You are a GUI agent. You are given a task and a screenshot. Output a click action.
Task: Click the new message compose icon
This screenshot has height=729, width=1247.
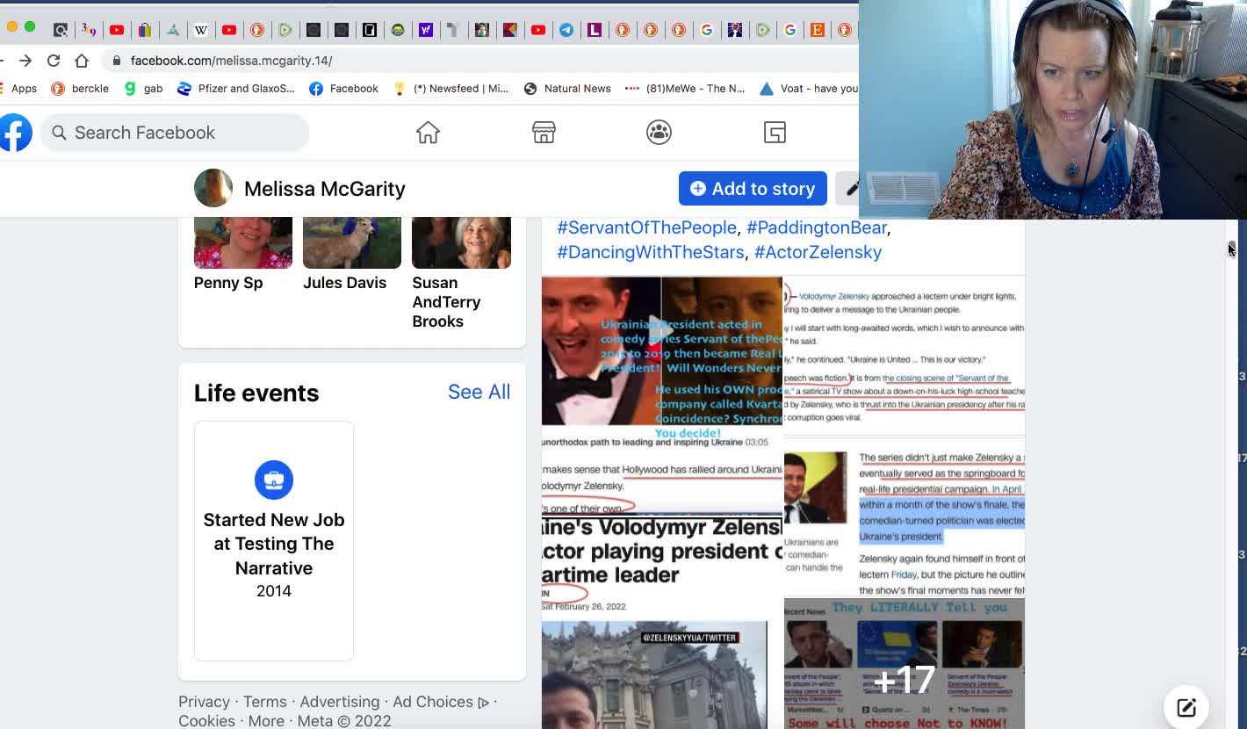coord(1186,707)
